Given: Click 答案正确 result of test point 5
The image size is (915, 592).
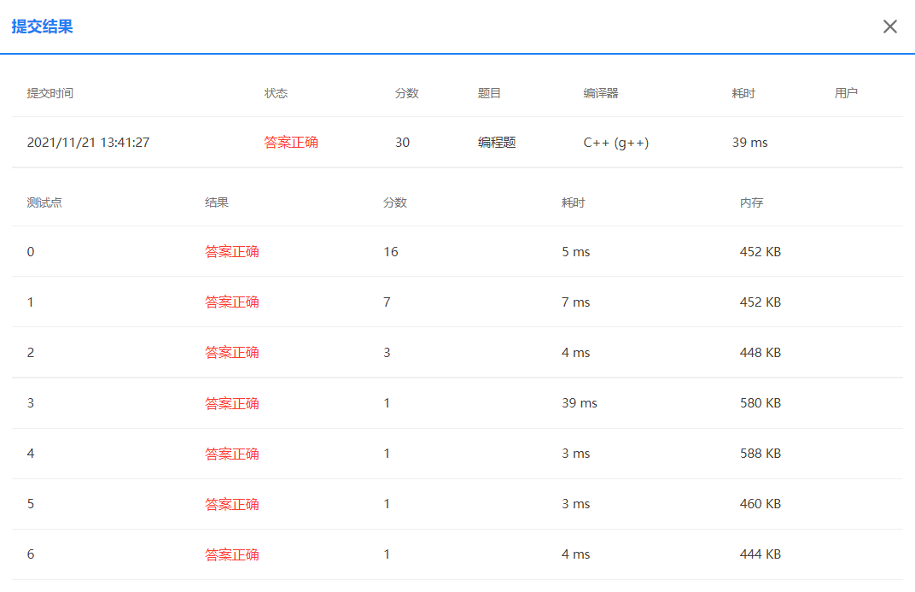Looking at the screenshot, I should pyautogui.click(x=232, y=503).
